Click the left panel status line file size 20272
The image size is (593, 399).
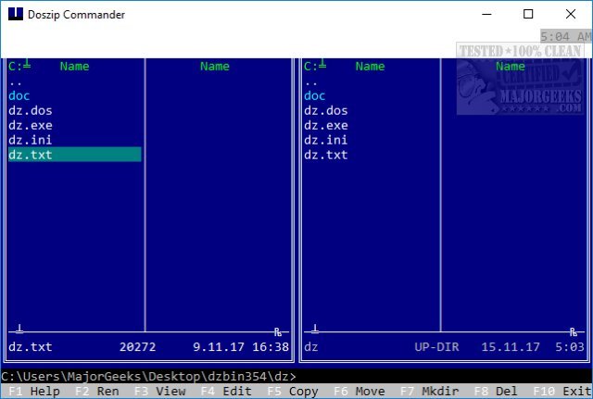138,347
